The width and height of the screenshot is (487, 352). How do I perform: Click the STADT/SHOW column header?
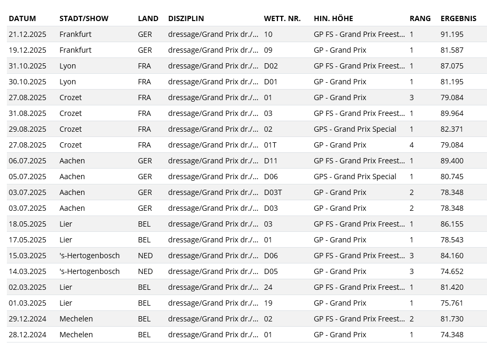[x=84, y=18]
